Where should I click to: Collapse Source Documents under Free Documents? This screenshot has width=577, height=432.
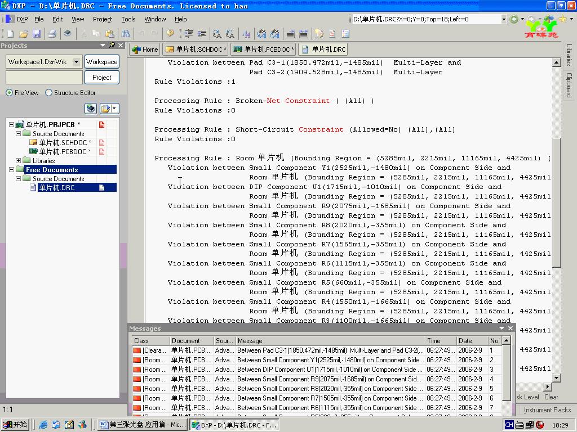pos(18,178)
